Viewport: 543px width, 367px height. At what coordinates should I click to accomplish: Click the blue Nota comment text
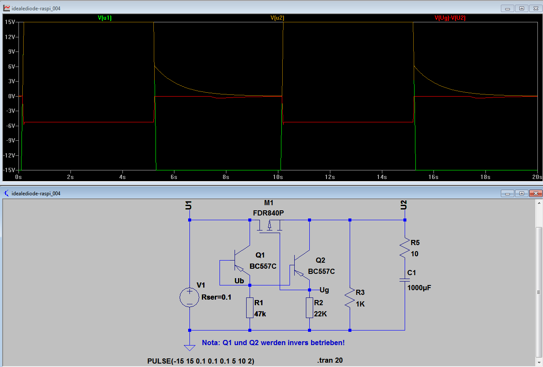[x=273, y=343]
